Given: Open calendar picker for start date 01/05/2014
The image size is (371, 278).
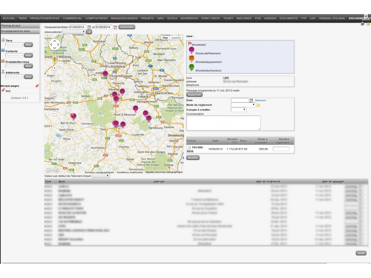Looking at the screenshot, I should 89,27.
